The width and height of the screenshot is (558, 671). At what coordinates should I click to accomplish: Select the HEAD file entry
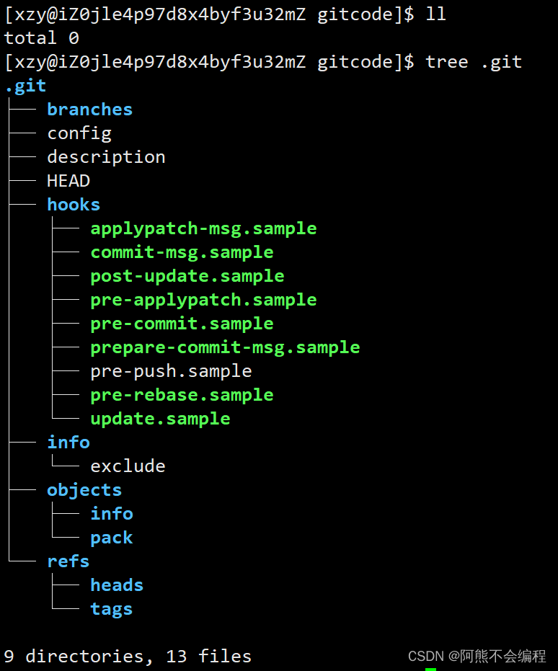pos(68,181)
